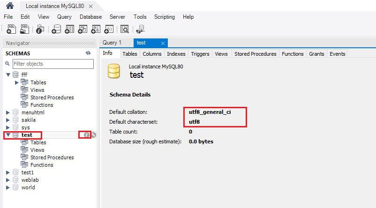Select Views under the test schema
Screen dimensions: 376x208
coord(37,150)
